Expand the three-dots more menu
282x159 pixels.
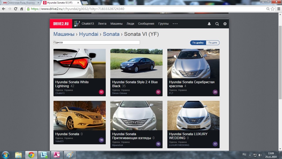pos(175,24)
